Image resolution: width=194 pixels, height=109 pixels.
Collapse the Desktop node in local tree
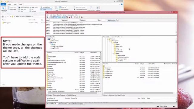click(47, 39)
